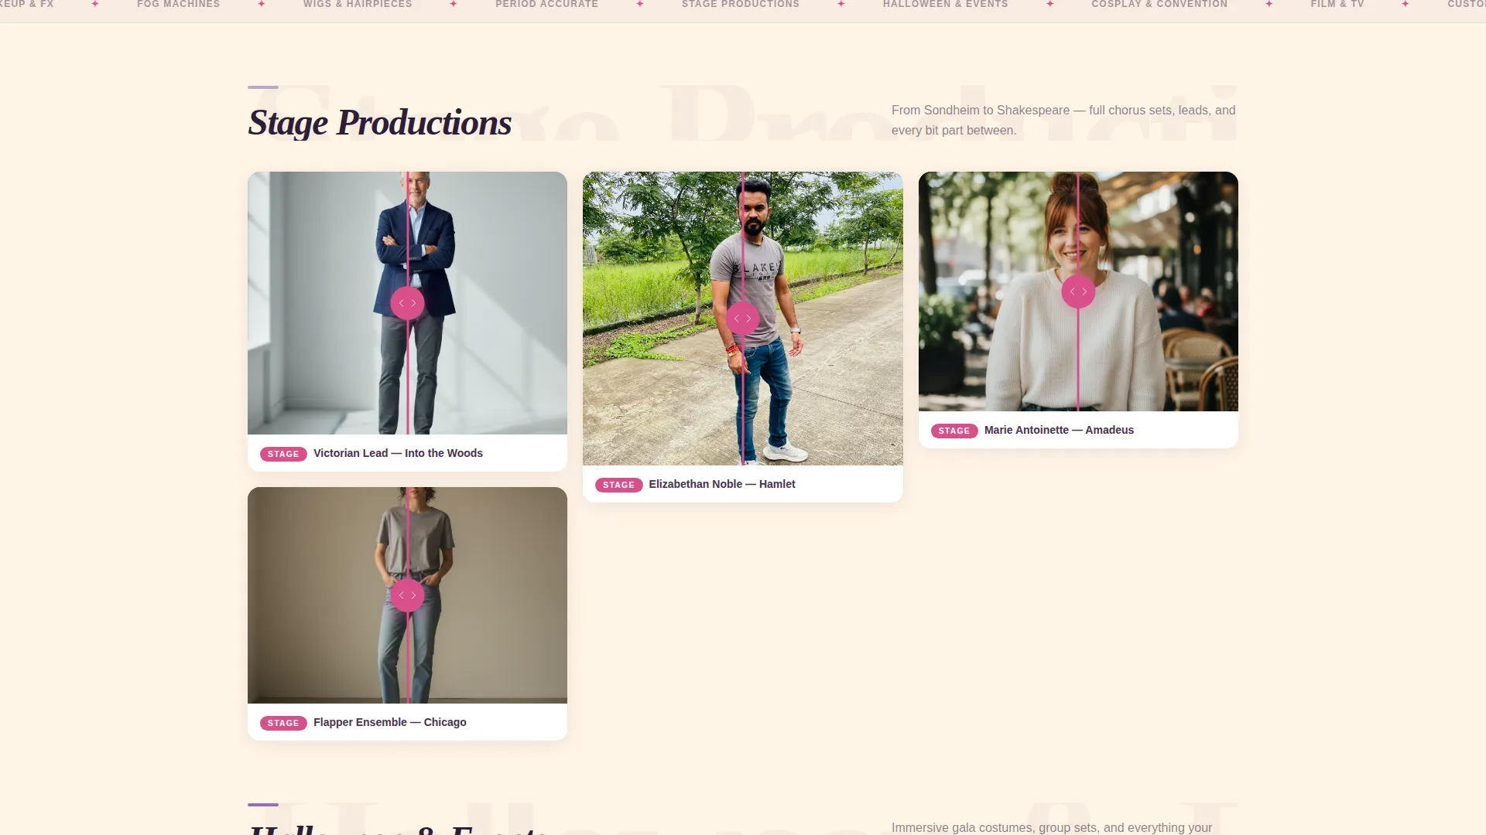Select the 'Marie Antoinette — Amadeus' caption
This screenshot has width=1486, height=835.
1059,430
